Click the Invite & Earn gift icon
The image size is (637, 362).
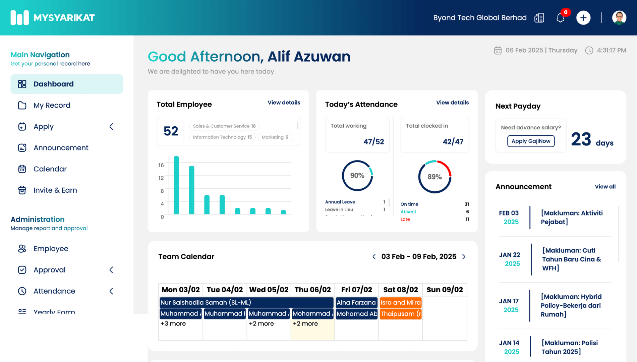coord(22,190)
